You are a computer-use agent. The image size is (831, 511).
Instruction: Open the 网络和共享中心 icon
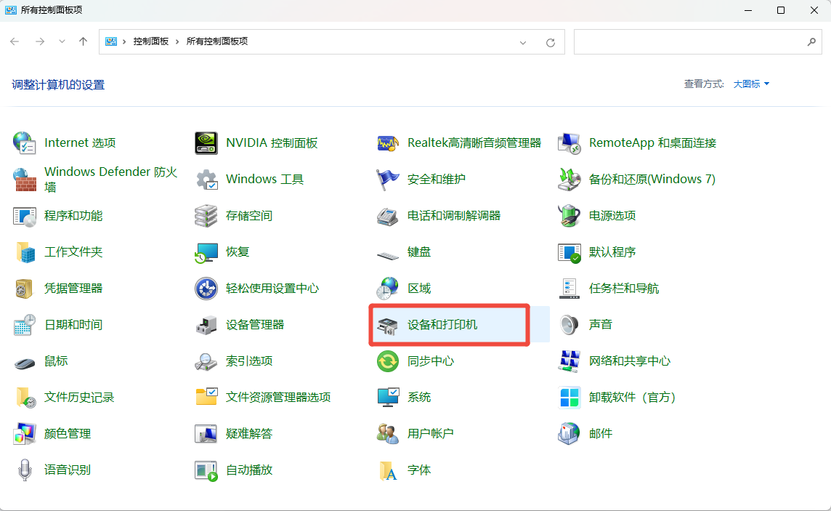[569, 361]
